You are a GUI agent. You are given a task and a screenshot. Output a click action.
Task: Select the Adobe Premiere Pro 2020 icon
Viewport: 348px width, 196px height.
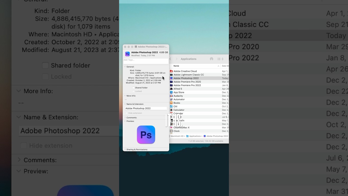171,82
